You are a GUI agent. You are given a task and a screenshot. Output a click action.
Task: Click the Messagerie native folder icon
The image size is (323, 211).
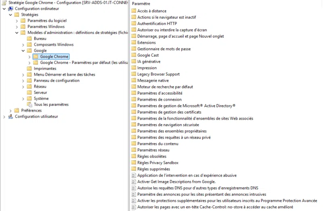[134, 80]
